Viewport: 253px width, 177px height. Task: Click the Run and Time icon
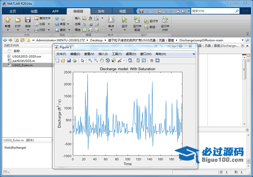coord(165,20)
